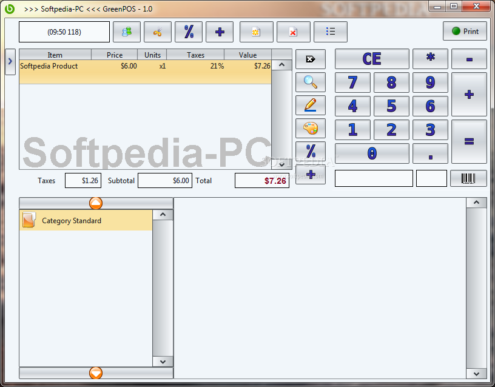The image size is (495, 387).
Task: Click the GreenPOS app icon in title bar
Action: tap(10, 9)
